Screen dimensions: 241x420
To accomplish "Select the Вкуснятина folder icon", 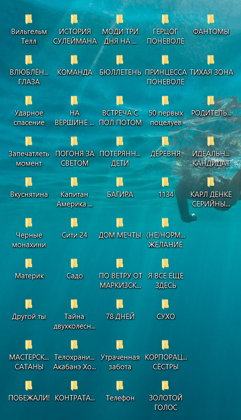I will coord(29,182).
